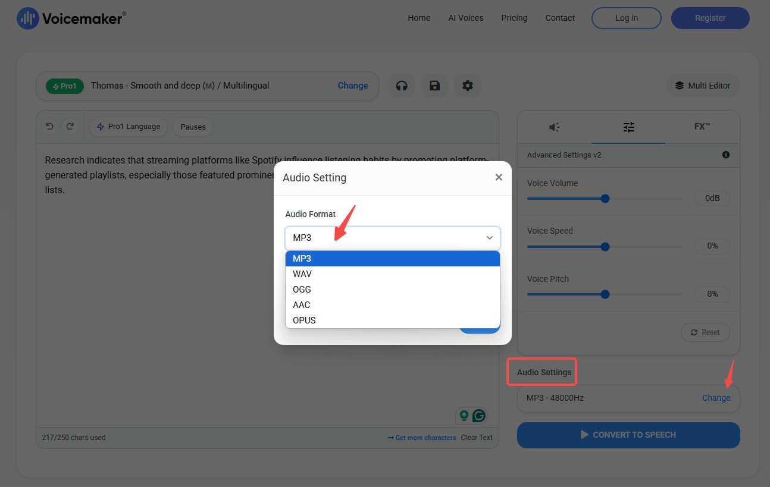The height and width of the screenshot is (487, 770).
Task: Choose WAV audio format
Action: click(x=393, y=274)
